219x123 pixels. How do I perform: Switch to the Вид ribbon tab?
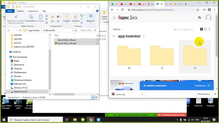44,11
